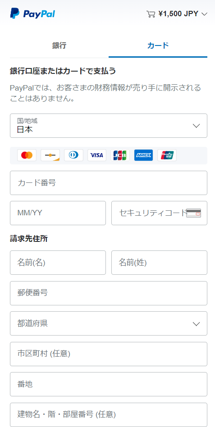Open the 都道府県 prefecture dropdown
This screenshot has height=427, width=215.
109,323
